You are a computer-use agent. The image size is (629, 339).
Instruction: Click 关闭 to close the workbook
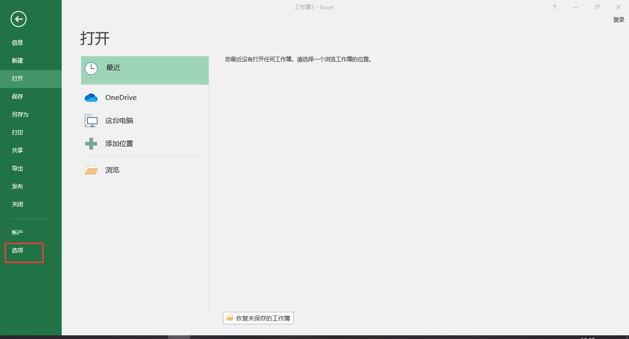(17, 204)
